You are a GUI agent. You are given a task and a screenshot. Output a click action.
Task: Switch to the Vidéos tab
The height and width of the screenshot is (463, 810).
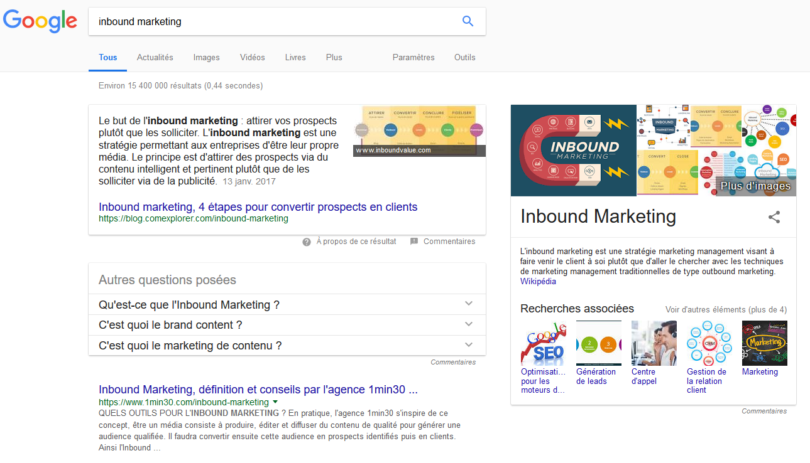(x=253, y=57)
